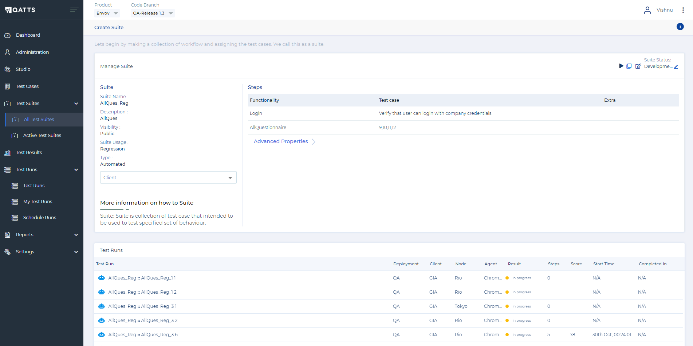Image resolution: width=693 pixels, height=346 pixels.
Task: Open the Envoy product dropdown
Action: point(107,13)
